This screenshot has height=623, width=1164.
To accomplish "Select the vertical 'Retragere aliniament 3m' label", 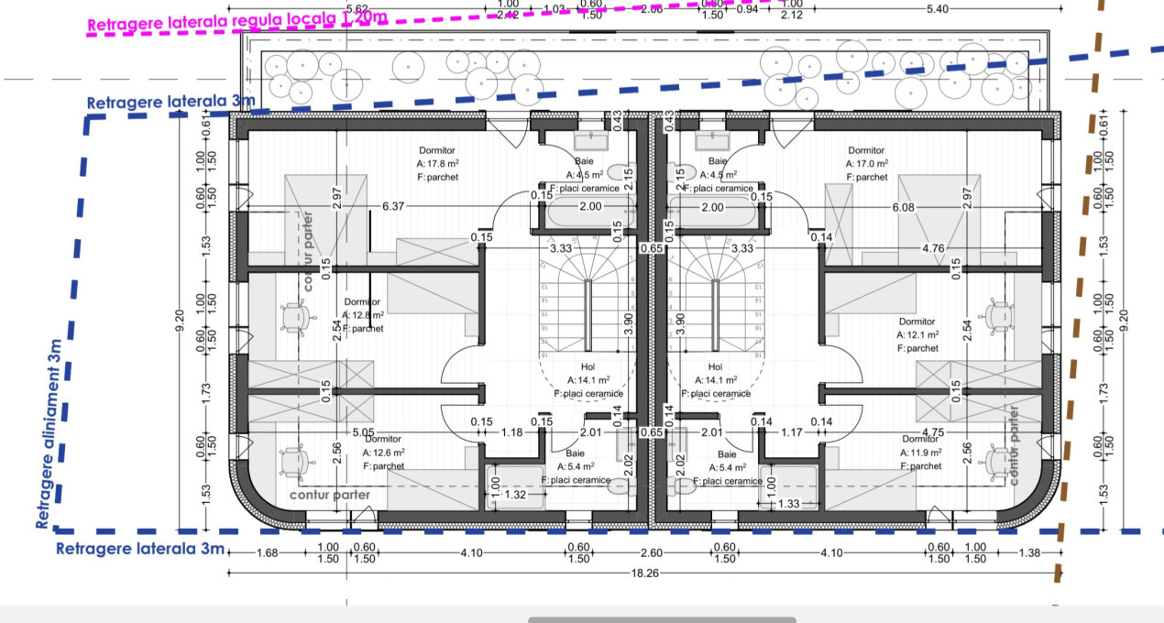I will (48, 432).
